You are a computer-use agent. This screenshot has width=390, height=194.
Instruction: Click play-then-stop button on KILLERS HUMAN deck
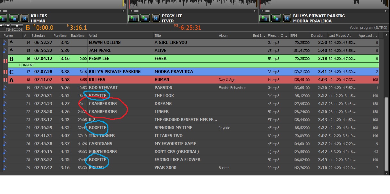pyautogui.click(x=14, y=18)
